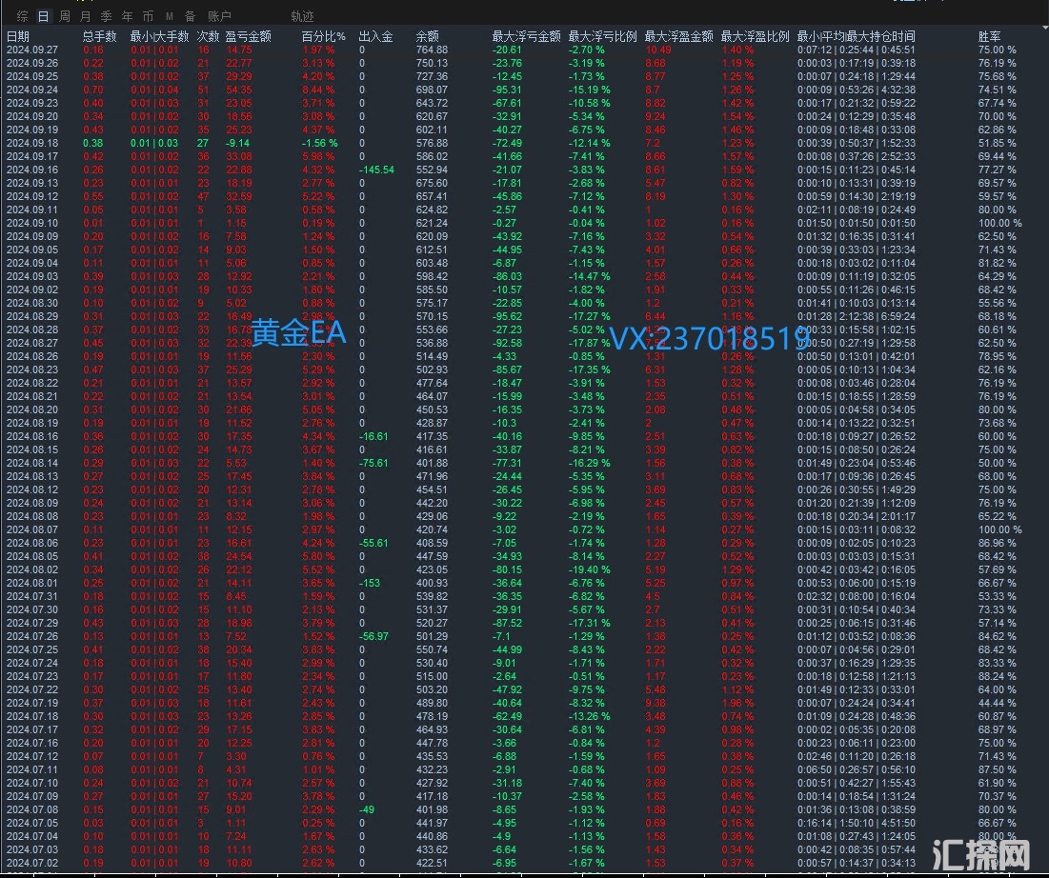Click the 10.49 max floating profit
The width and height of the screenshot is (1049, 878).
tap(658, 50)
